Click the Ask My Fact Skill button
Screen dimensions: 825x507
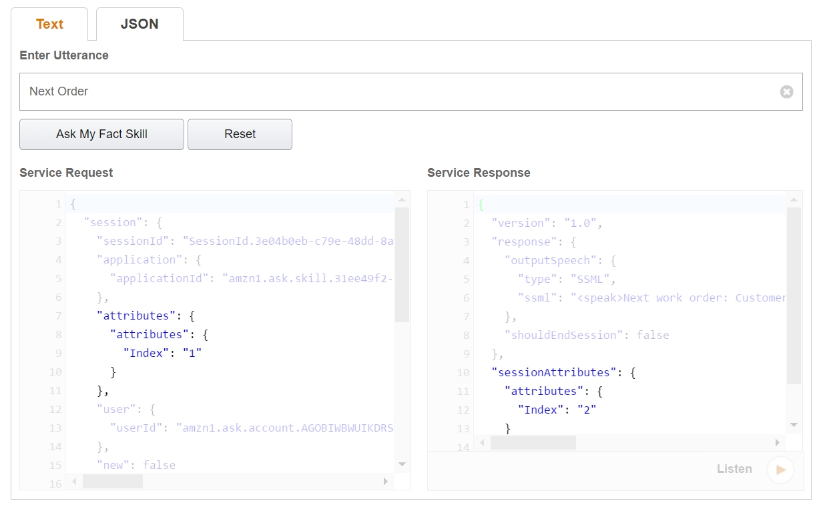(x=101, y=134)
